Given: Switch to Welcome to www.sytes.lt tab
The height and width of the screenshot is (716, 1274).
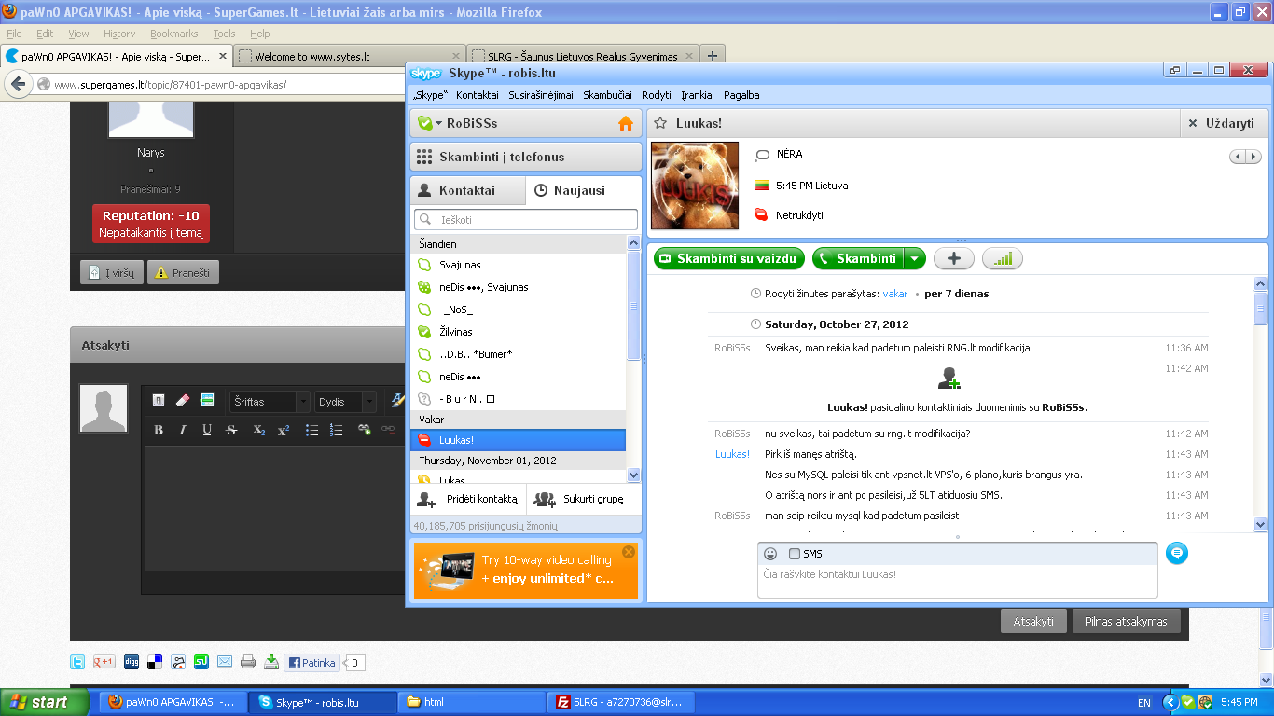Looking at the screenshot, I should pyautogui.click(x=349, y=56).
